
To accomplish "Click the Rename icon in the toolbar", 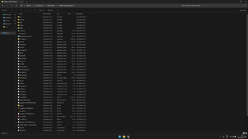I will (26, 10).
